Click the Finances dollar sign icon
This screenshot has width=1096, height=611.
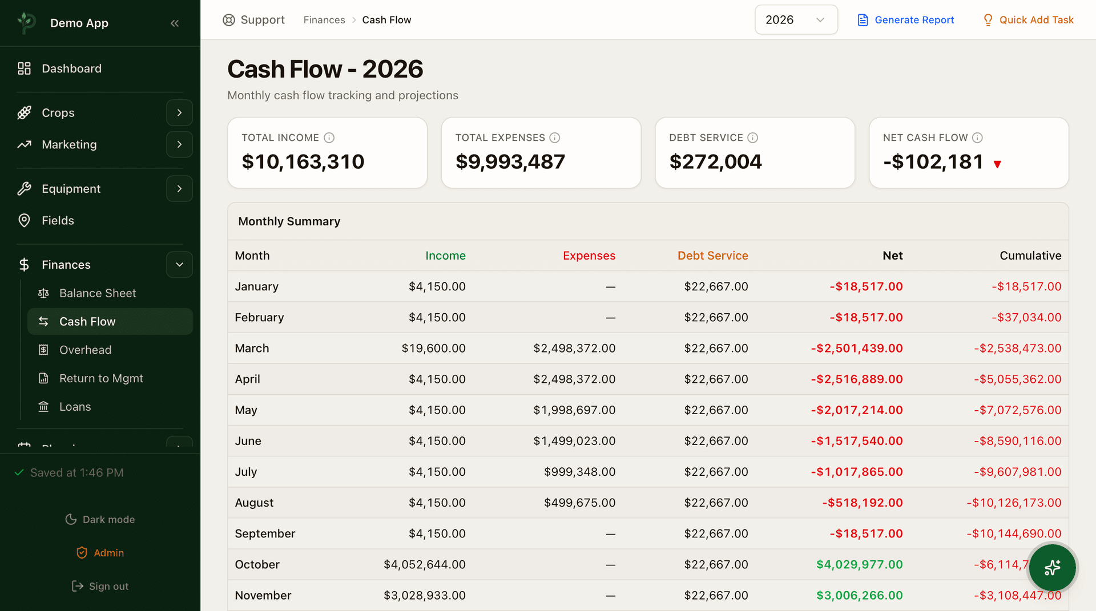24,264
